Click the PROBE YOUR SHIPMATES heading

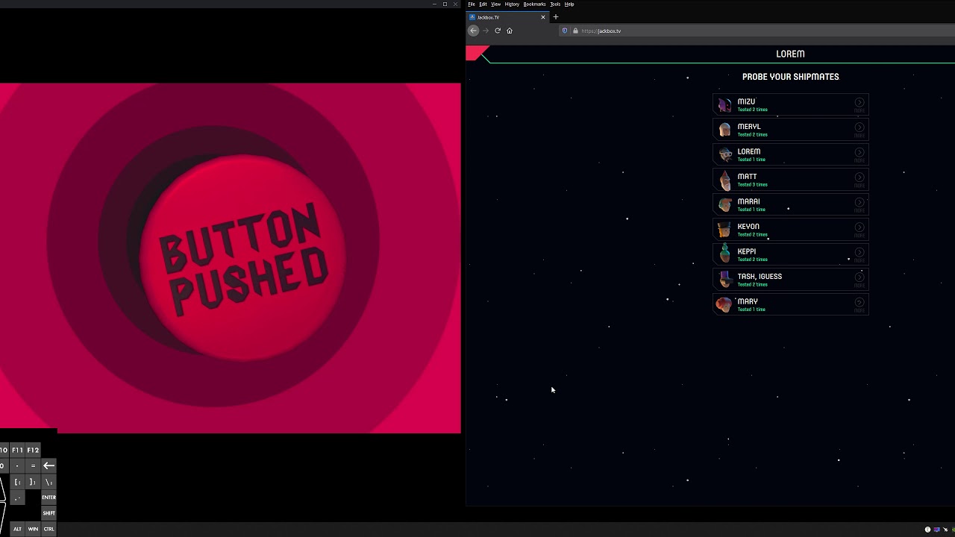pyautogui.click(x=790, y=77)
